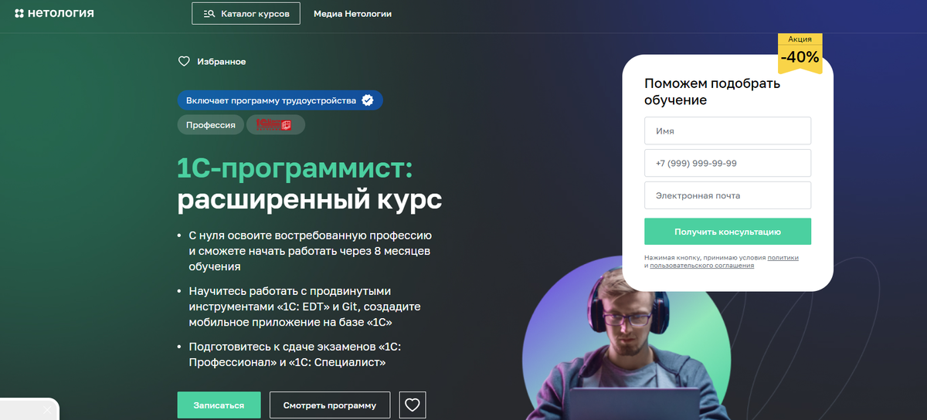Focus the Имя input field
The width and height of the screenshot is (927, 420).
click(728, 130)
